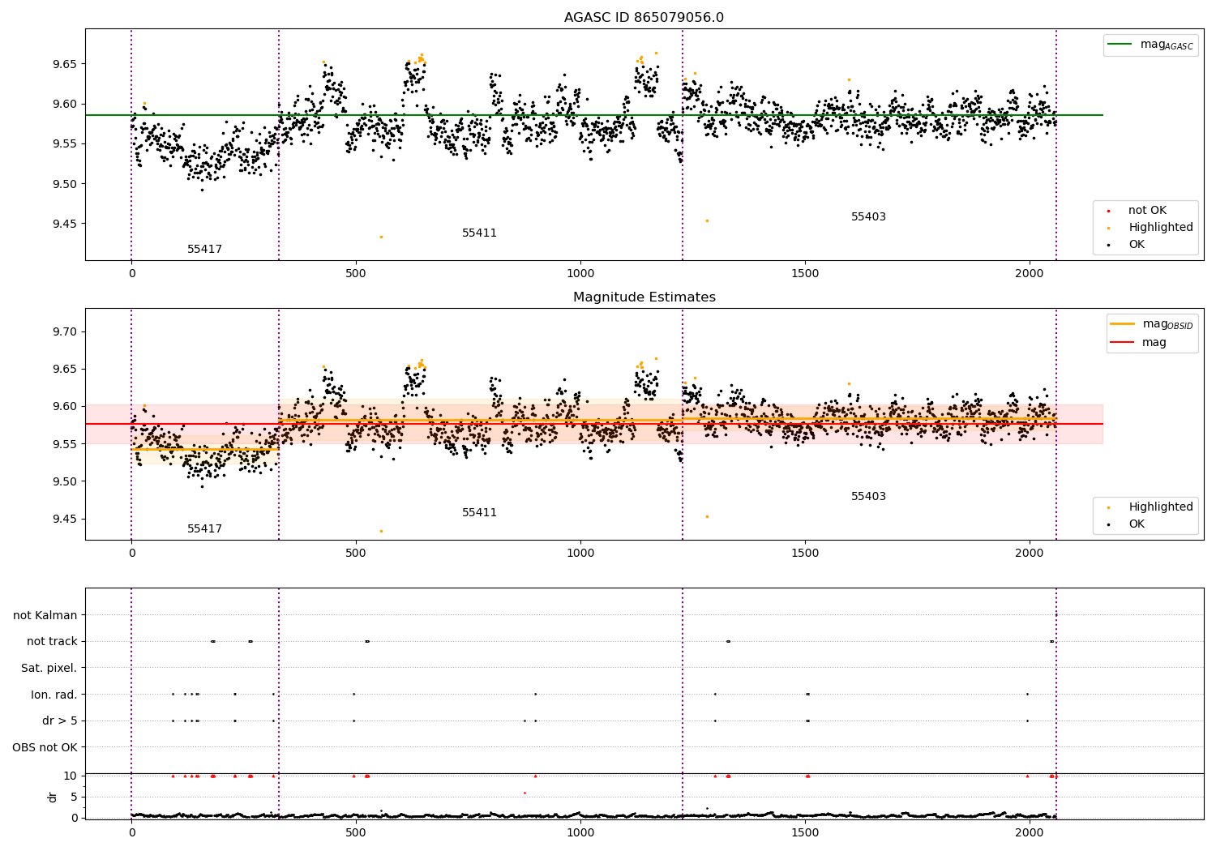Image resolution: width=1216 pixels, height=851 pixels.
Task: Select the 'Ion. rad.' row label
Action: (54, 695)
